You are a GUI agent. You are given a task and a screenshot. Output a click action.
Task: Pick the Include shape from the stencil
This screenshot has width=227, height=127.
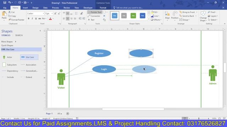point(8,77)
